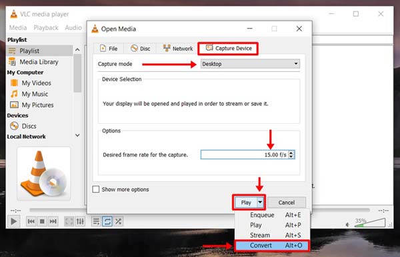Select Playlist in the sidebar

(39, 51)
